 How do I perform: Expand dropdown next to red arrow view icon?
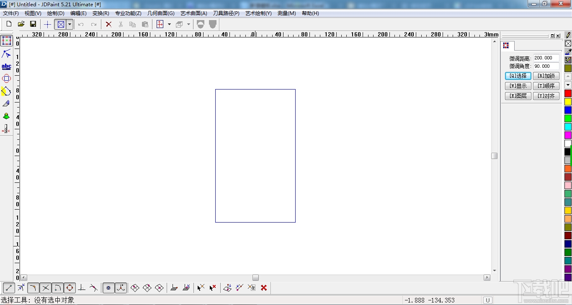point(169,24)
